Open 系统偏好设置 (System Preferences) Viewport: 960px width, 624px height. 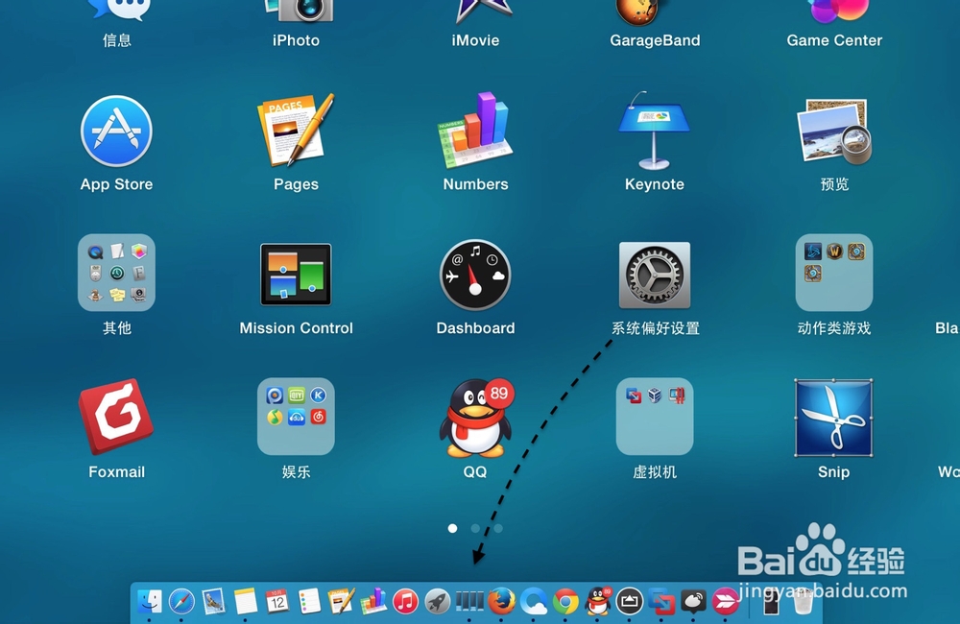pos(655,275)
